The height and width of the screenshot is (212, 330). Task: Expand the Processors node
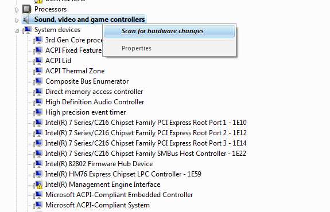pyautogui.click(x=17, y=10)
